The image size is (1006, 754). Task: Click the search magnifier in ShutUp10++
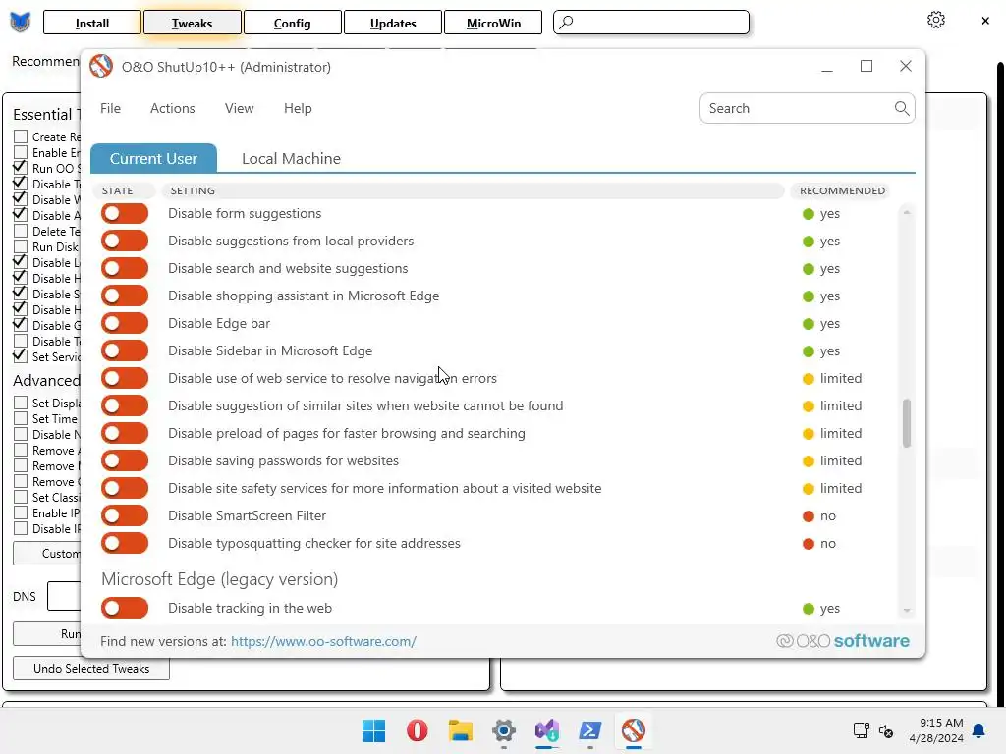pyautogui.click(x=902, y=108)
